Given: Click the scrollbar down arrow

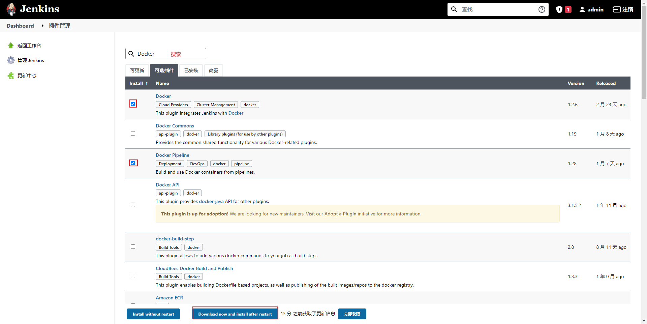Looking at the screenshot, I should tap(644, 321).
